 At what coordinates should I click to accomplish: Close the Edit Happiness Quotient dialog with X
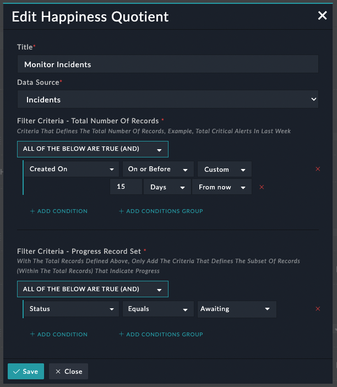(x=322, y=16)
